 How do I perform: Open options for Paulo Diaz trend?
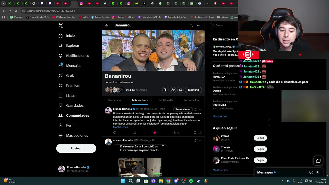(265, 102)
